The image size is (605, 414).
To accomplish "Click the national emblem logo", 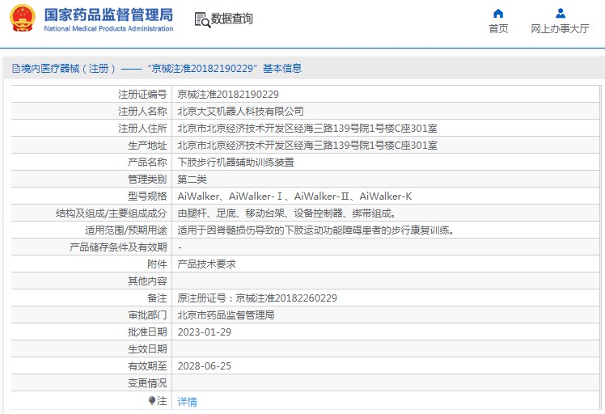I will pos(23,18).
